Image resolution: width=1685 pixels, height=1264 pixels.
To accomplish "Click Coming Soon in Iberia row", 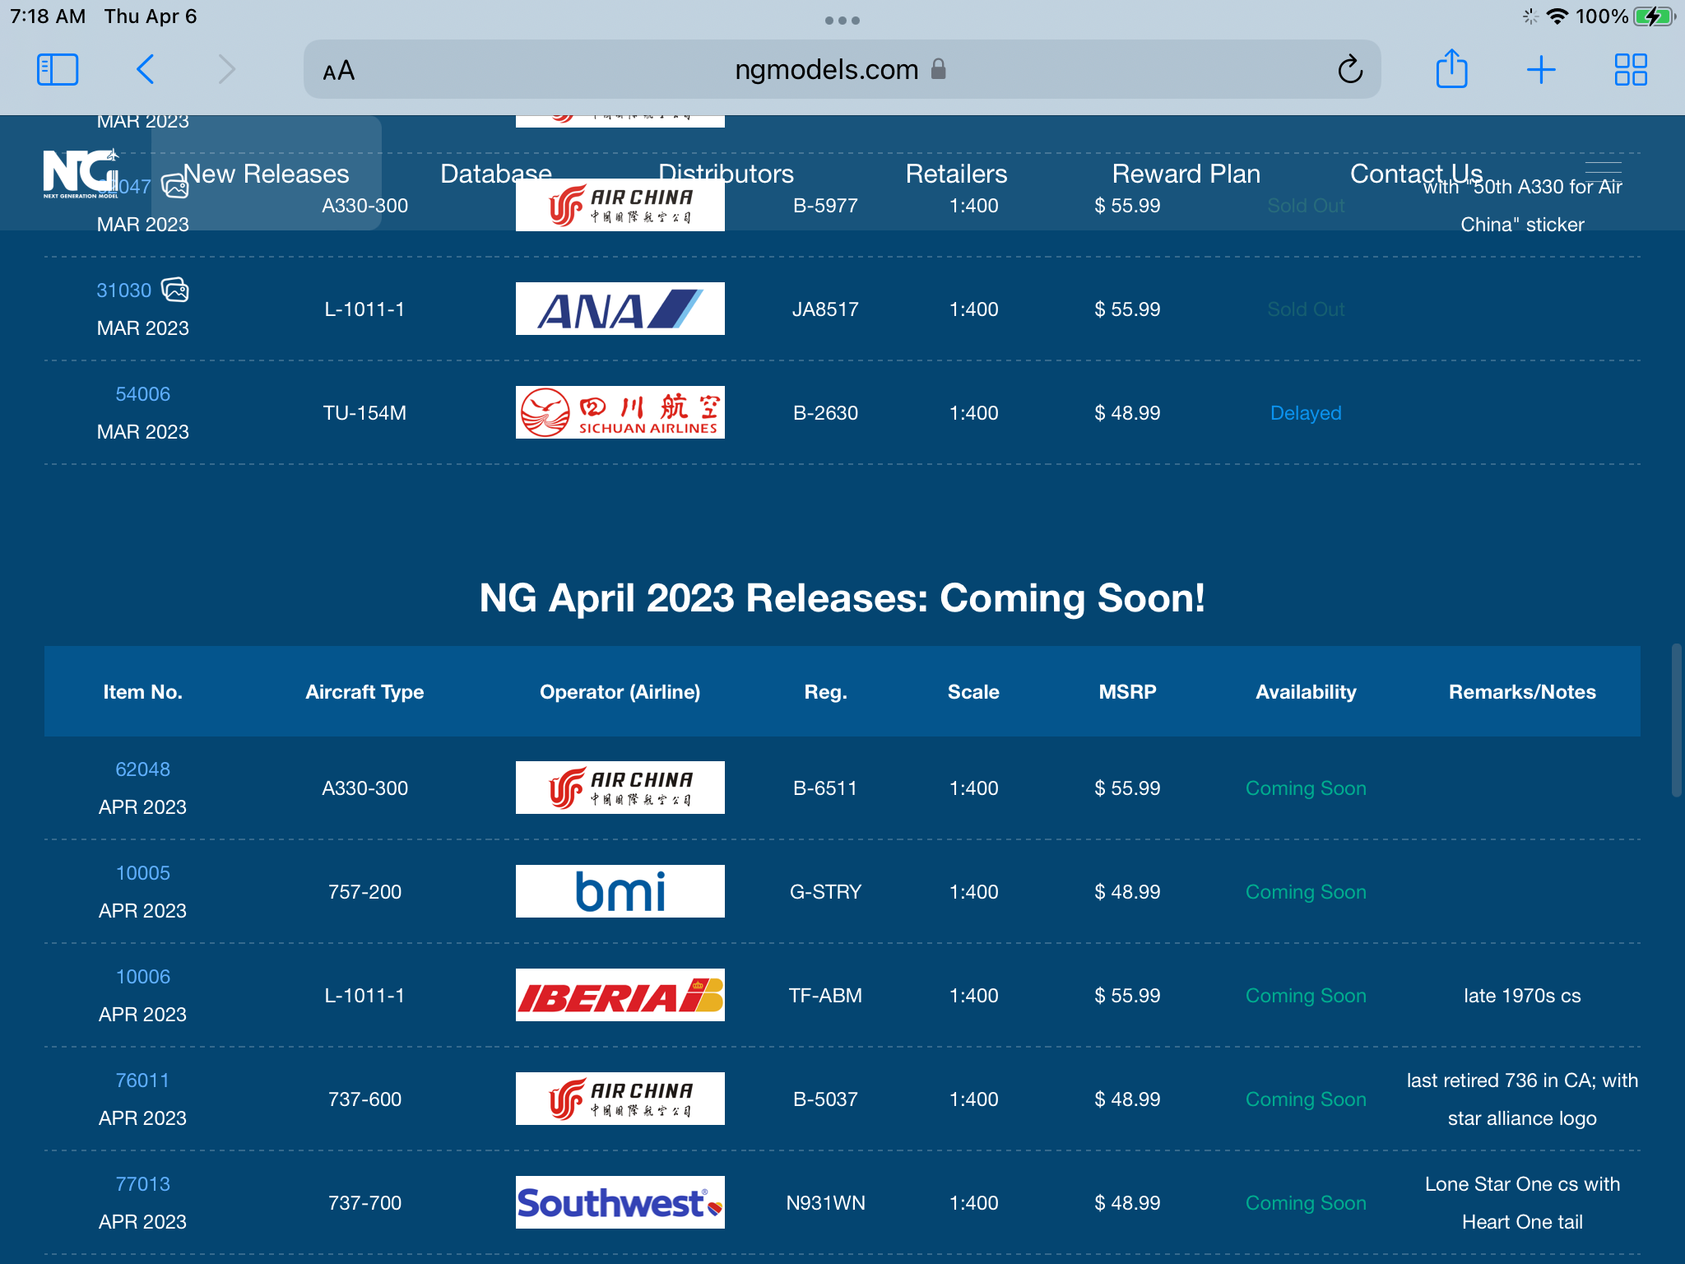I will (x=1306, y=996).
